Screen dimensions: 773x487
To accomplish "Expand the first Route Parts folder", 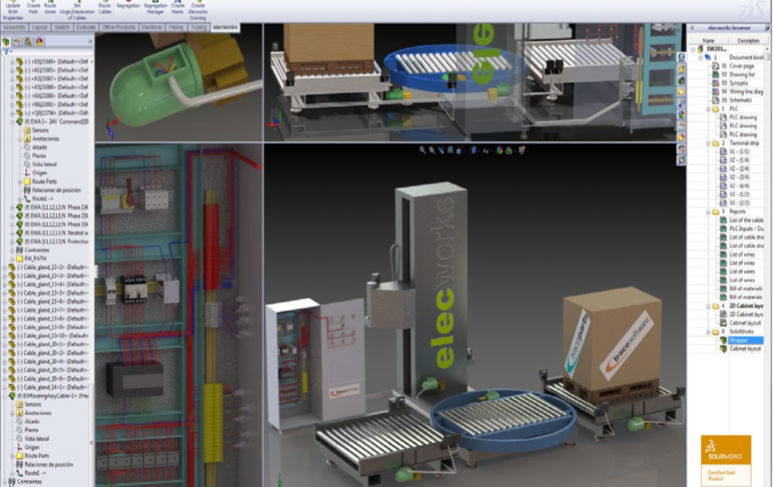I will click(19, 182).
